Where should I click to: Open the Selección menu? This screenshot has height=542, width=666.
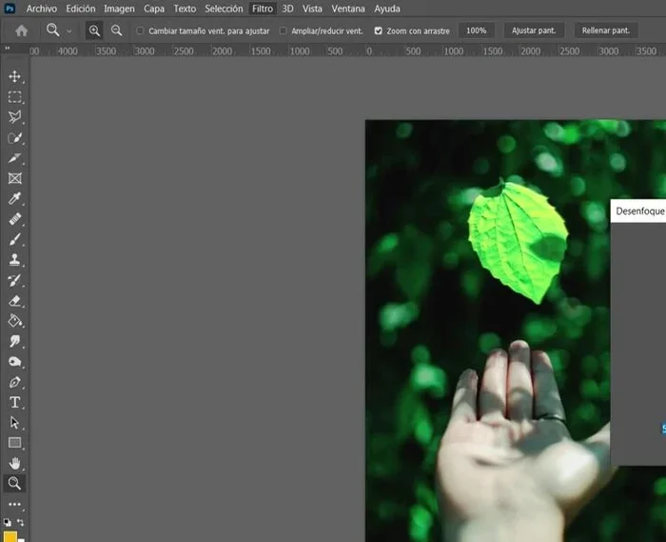click(224, 9)
